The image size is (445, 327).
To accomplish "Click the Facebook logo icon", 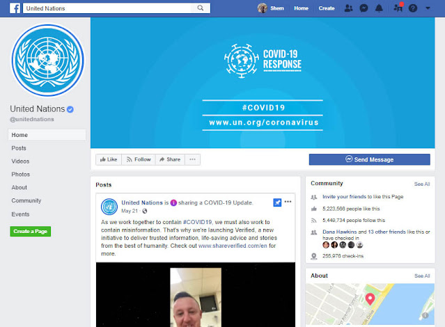I will tap(15, 8).
